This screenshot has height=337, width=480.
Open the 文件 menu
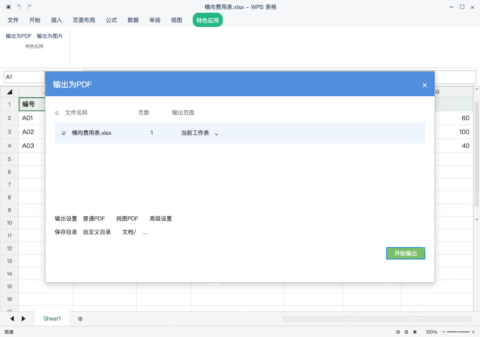(x=13, y=20)
